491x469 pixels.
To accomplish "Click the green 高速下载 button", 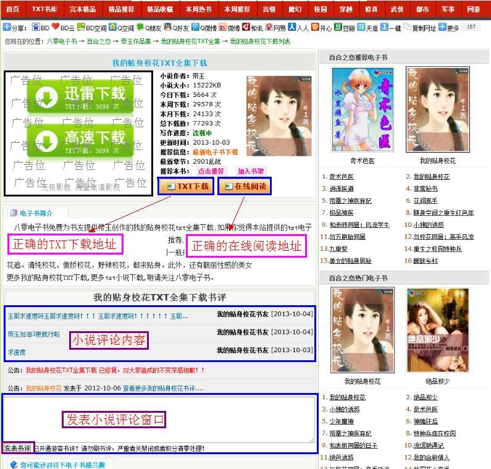I will tap(80, 141).
